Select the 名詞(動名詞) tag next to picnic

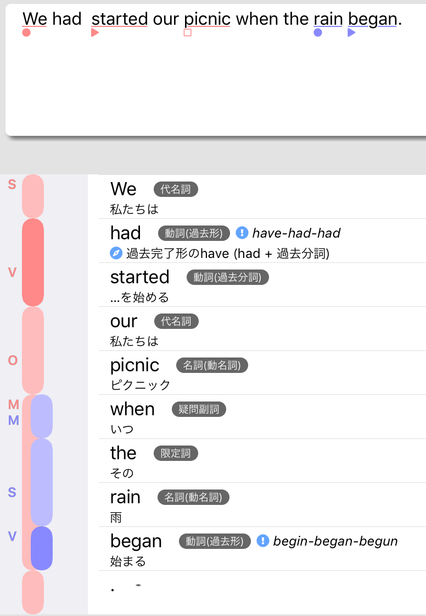(x=212, y=365)
